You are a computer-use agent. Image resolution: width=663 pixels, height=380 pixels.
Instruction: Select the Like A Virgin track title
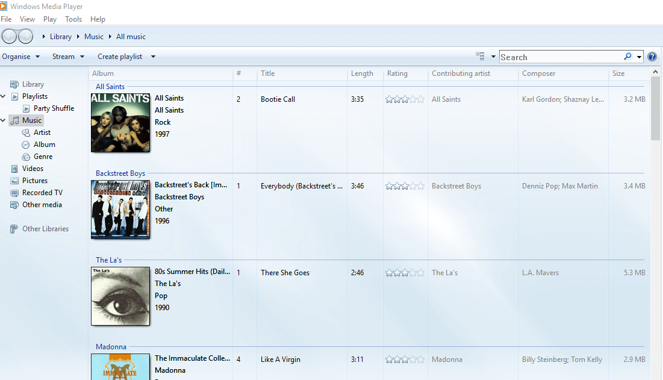point(281,360)
